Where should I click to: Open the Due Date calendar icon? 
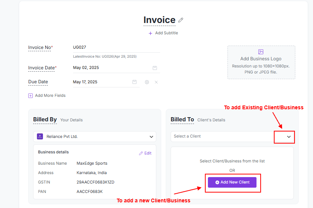[x=134, y=82]
